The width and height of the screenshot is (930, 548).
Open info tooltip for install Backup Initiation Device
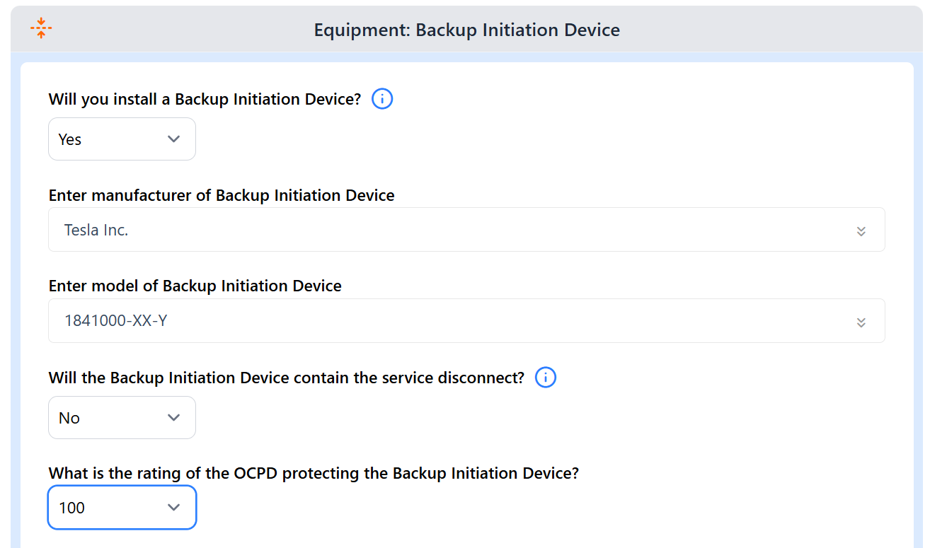point(382,99)
